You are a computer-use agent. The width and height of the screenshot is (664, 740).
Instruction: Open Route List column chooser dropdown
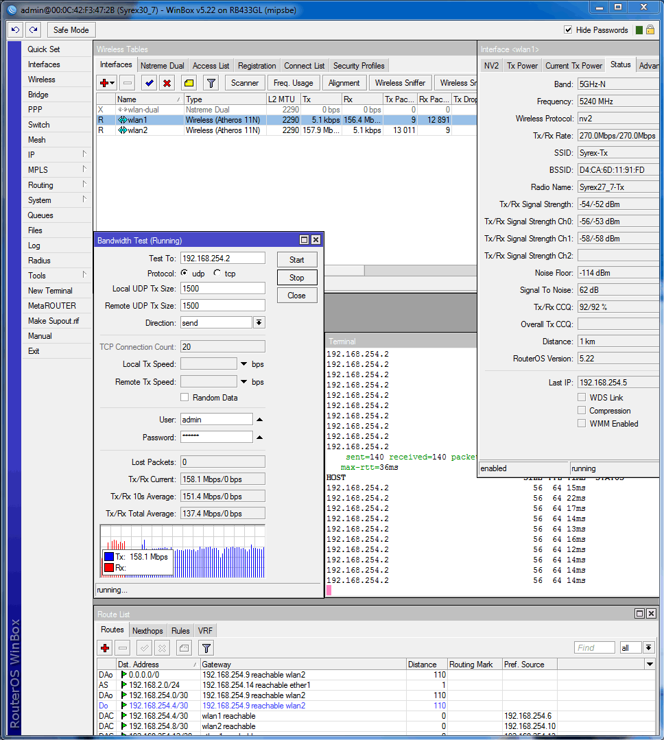click(650, 665)
